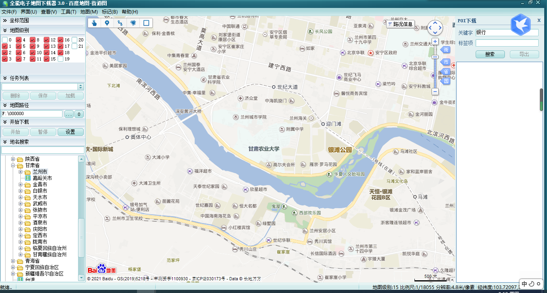Click the zoom slider minus handle
The height and width of the screenshot is (293, 547).
pos(435,57)
